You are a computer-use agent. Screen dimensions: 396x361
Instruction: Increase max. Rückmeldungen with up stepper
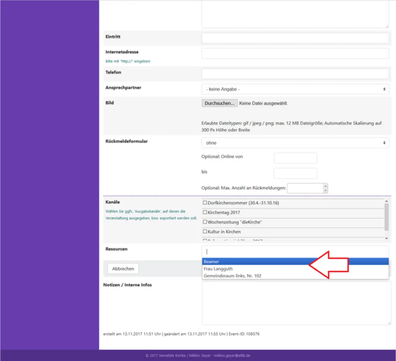tap(325, 186)
